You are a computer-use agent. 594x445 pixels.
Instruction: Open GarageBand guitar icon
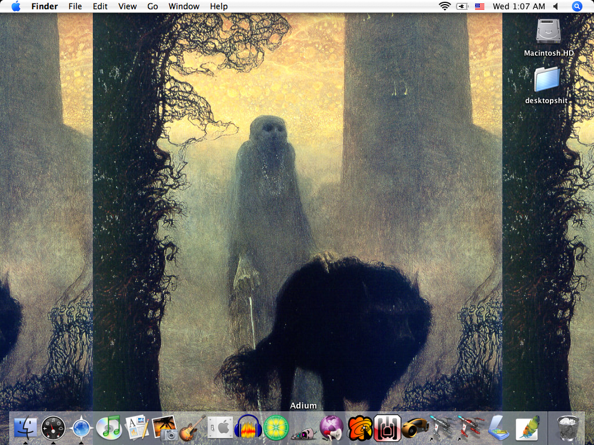[x=192, y=428]
